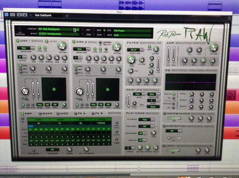This screenshot has width=239, height=178.
Task: Toggle the OSC 1 power button
Action: pos(18,41)
